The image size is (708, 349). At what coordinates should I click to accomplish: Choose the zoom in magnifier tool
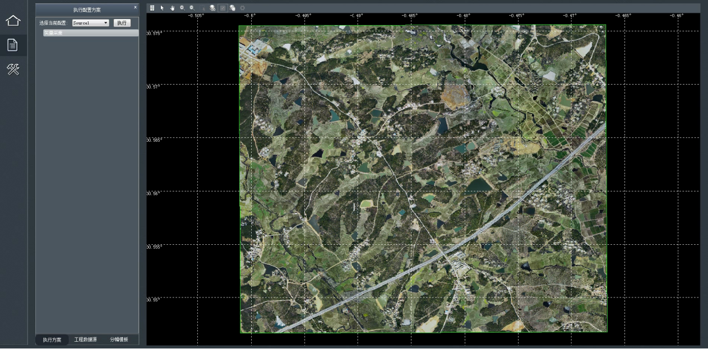182,8
